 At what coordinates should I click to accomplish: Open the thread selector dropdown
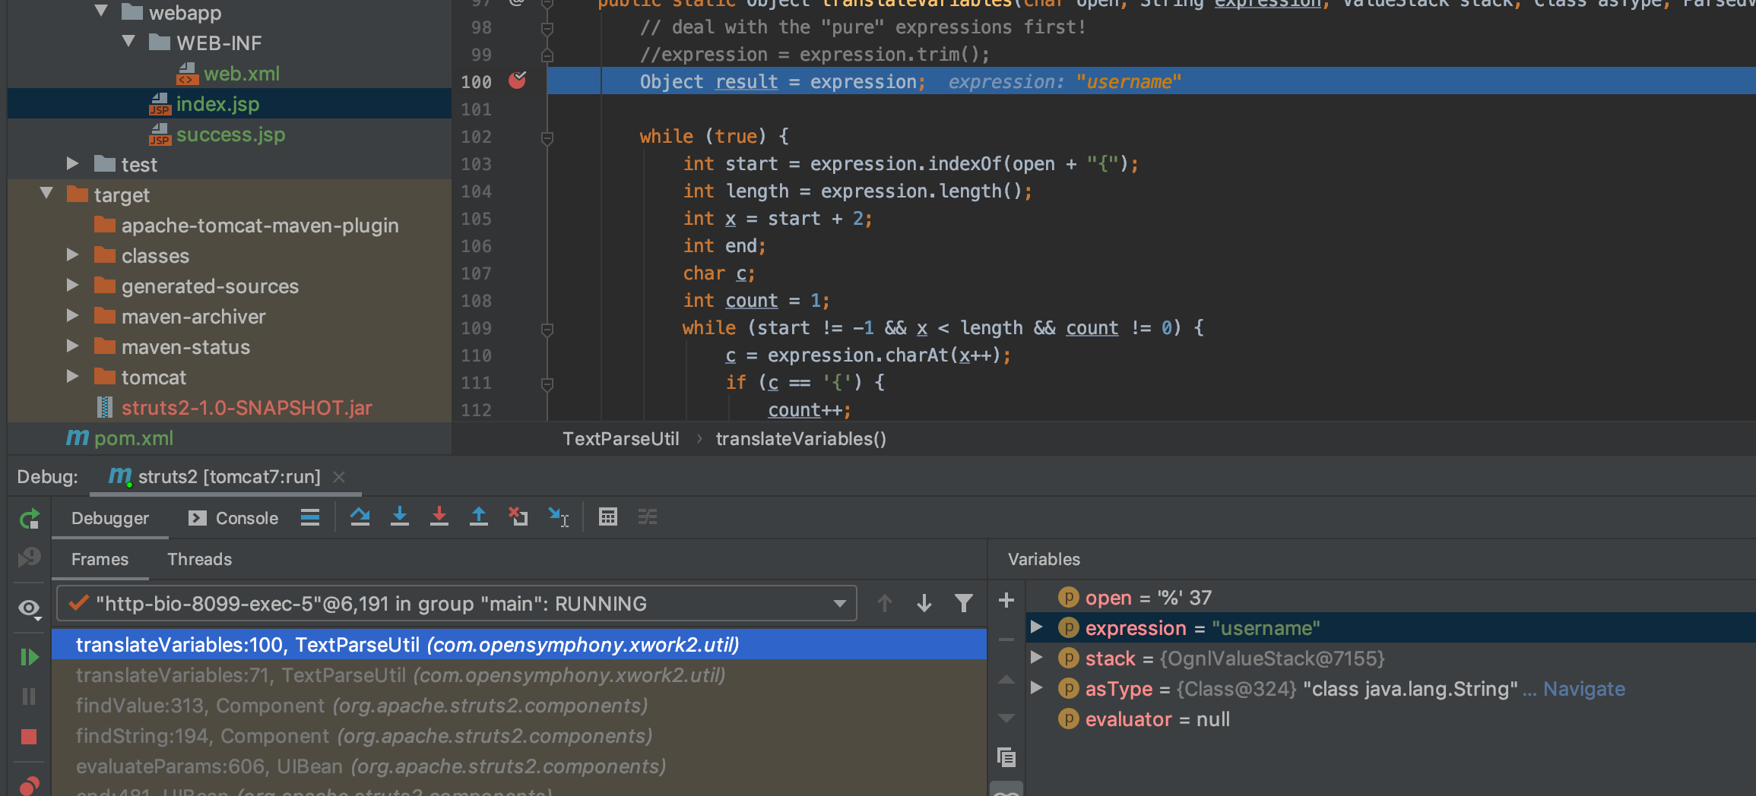click(458, 604)
